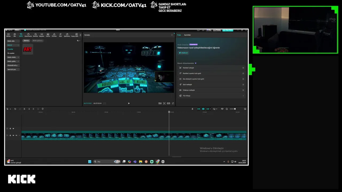Split the clip at playhead
Viewport: 342px width, 192px height.
coord(24,109)
